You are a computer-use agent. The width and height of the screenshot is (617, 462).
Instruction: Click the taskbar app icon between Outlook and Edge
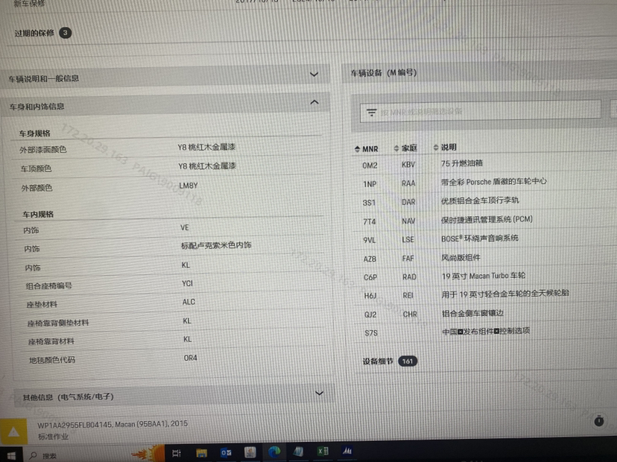250,452
